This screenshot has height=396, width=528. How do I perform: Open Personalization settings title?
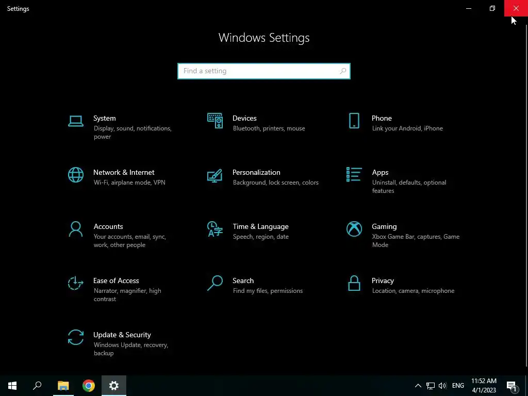point(256,172)
